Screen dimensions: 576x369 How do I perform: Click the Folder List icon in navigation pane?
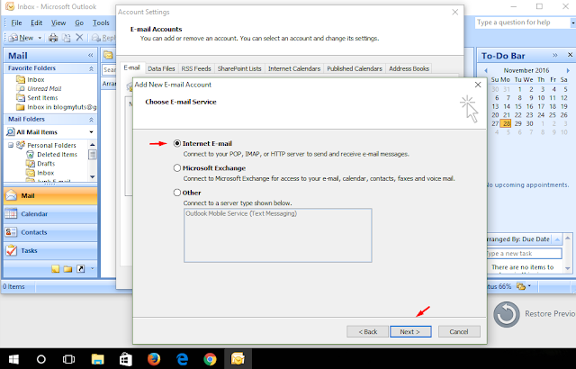67,269
